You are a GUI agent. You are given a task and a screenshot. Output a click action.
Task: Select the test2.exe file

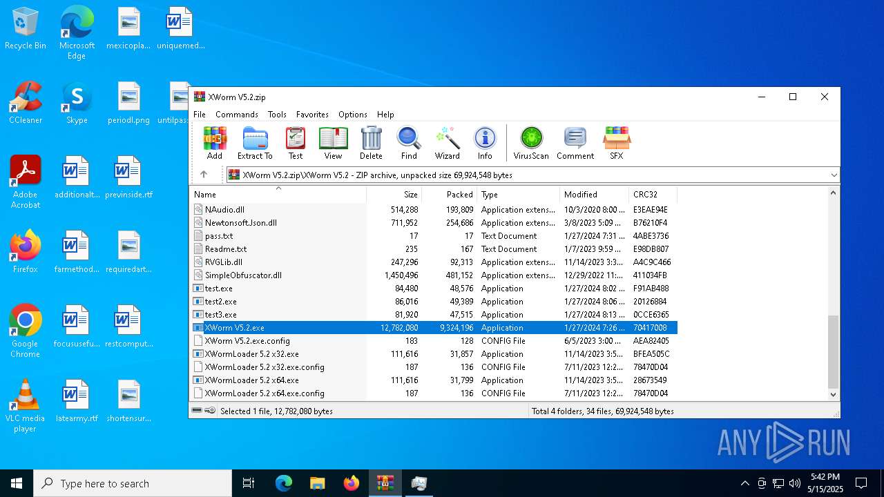click(x=434, y=302)
